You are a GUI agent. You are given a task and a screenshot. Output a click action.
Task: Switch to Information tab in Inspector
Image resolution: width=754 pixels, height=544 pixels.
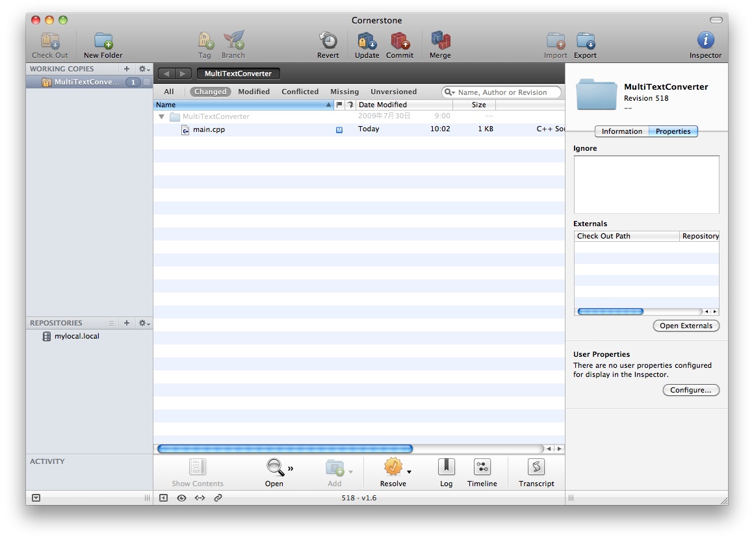pos(622,131)
